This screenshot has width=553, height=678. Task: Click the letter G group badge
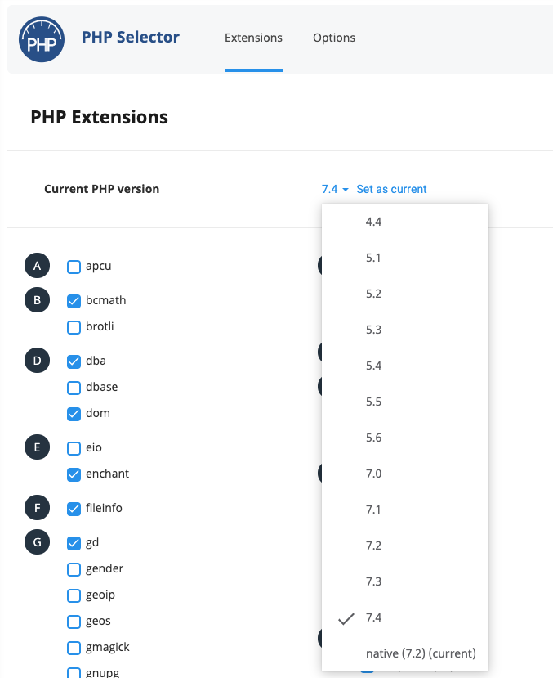(37, 542)
